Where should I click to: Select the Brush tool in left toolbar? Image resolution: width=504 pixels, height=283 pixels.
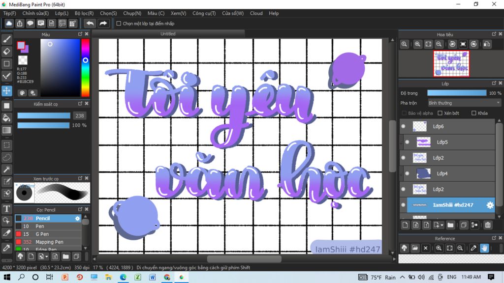(7, 39)
